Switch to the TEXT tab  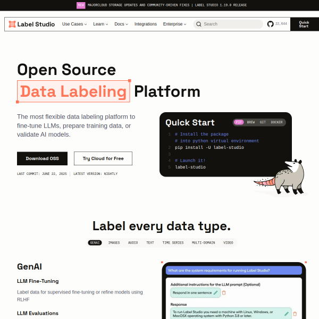coord(150,243)
